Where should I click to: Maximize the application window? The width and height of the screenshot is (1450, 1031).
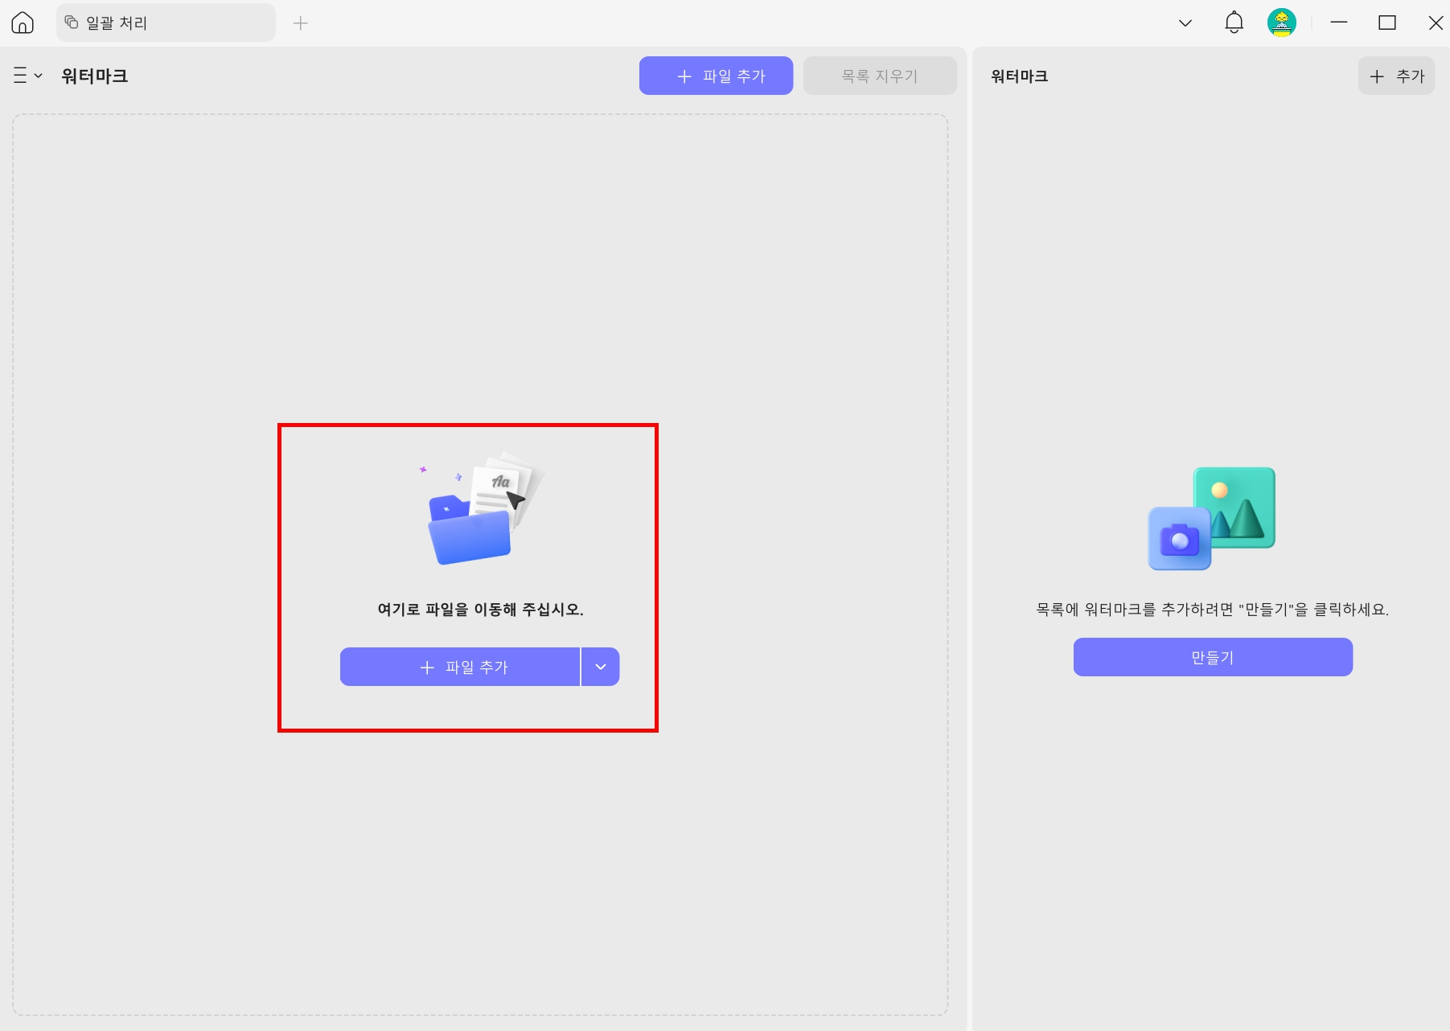1387,23
